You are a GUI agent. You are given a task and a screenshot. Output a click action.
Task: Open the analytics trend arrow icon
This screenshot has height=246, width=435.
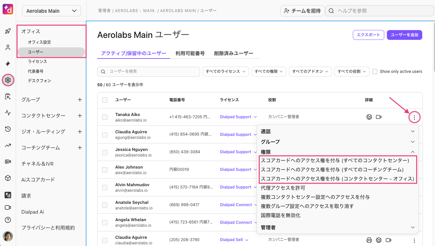tap(8, 145)
